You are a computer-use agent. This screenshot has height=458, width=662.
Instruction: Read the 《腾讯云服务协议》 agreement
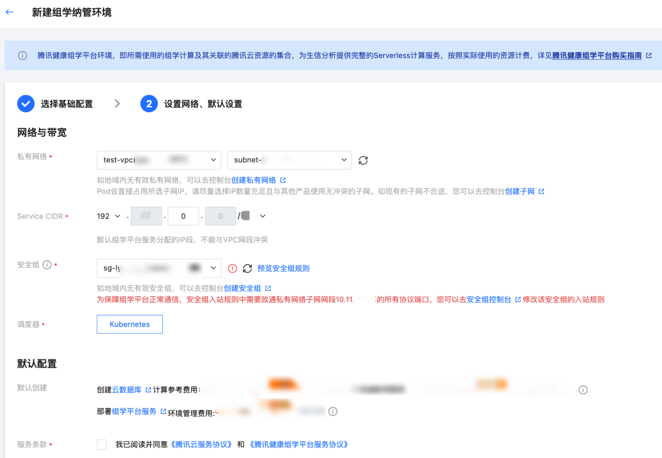click(x=201, y=445)
